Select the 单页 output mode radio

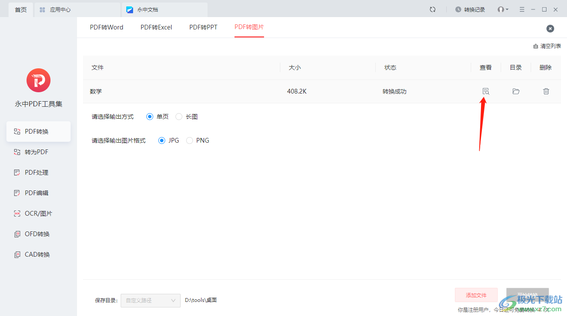click(x=150, y=117)
